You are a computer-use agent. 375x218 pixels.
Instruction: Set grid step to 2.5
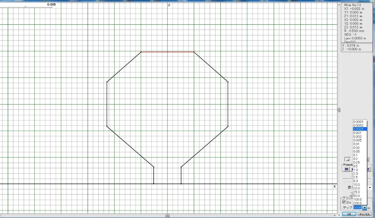[x=360, y=177]
